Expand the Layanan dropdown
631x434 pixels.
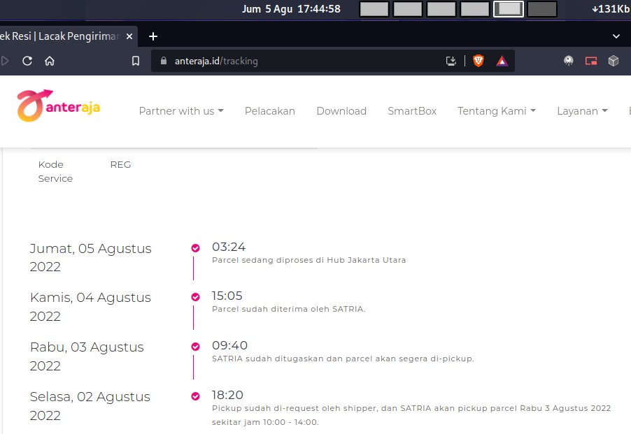point(582,111)
